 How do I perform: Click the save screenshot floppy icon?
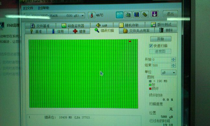coord(136,15)
